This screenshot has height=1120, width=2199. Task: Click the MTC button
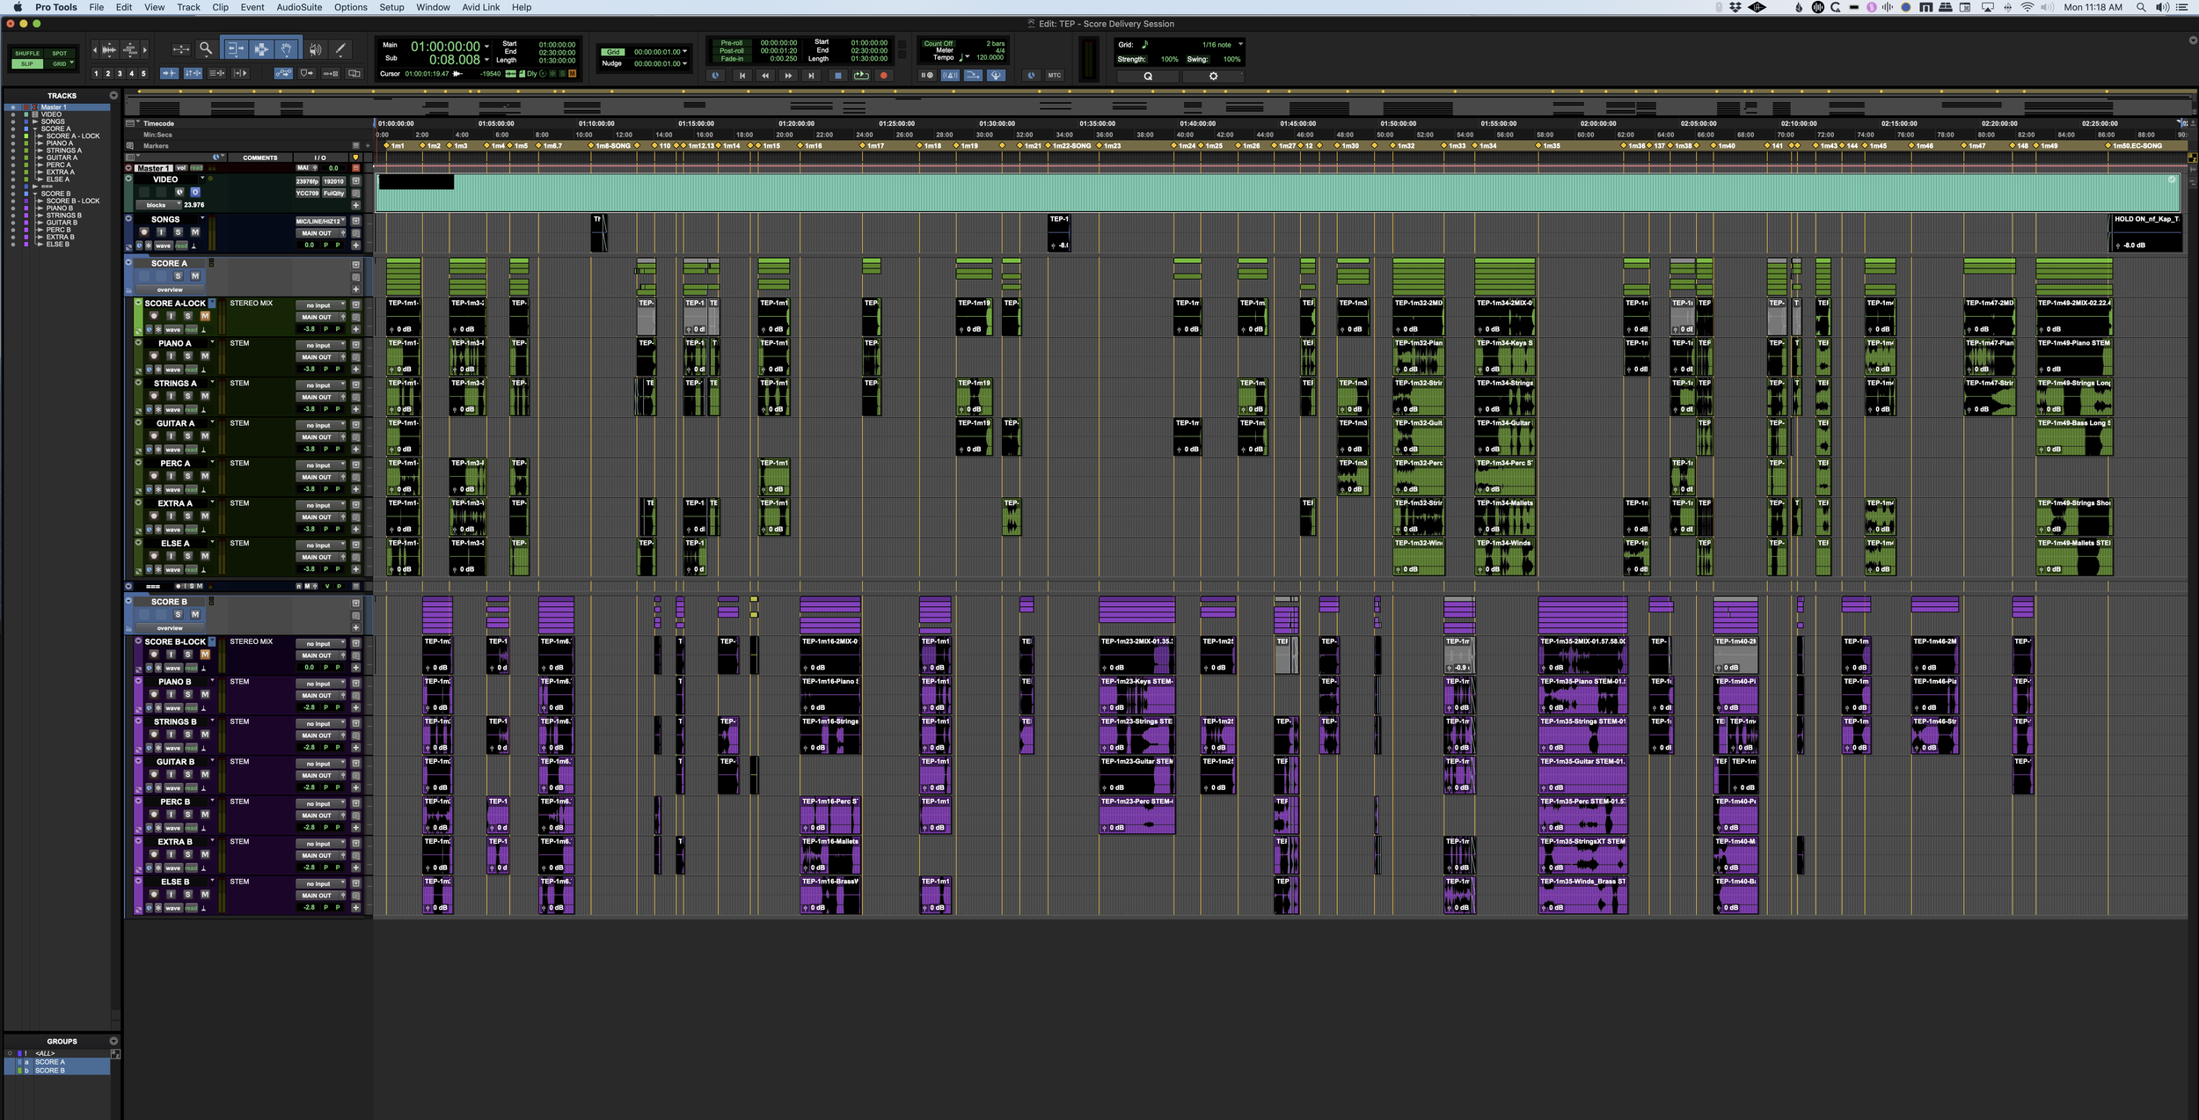[x=1056, y=76]
